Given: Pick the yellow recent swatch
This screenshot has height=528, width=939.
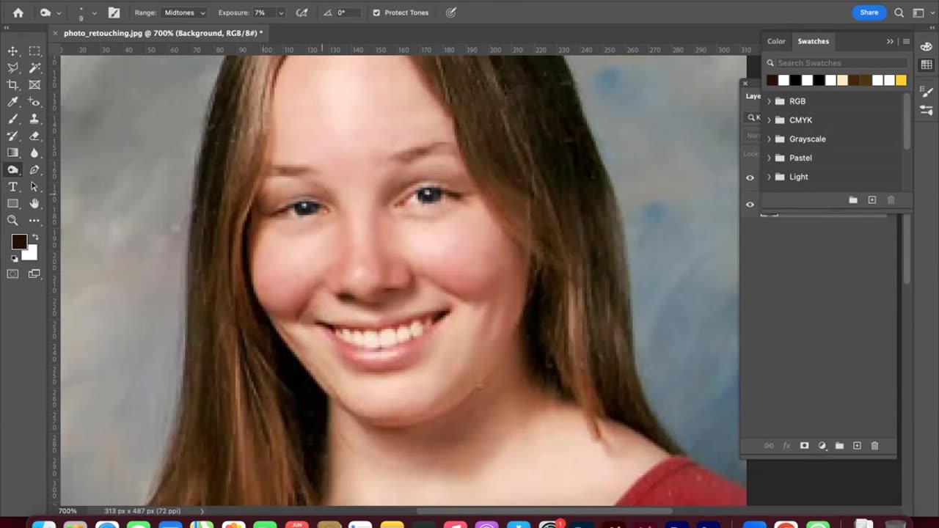Looking at the screenshot, I should [x=901, y=81].
